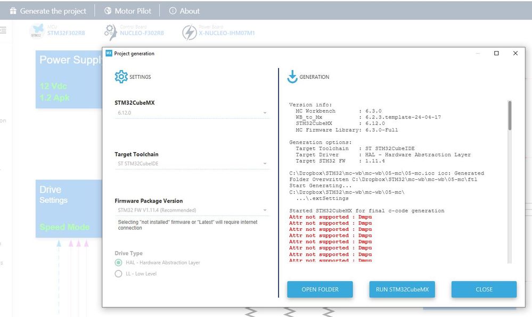Click the generation log scrollbar thumb

(510, 115)
